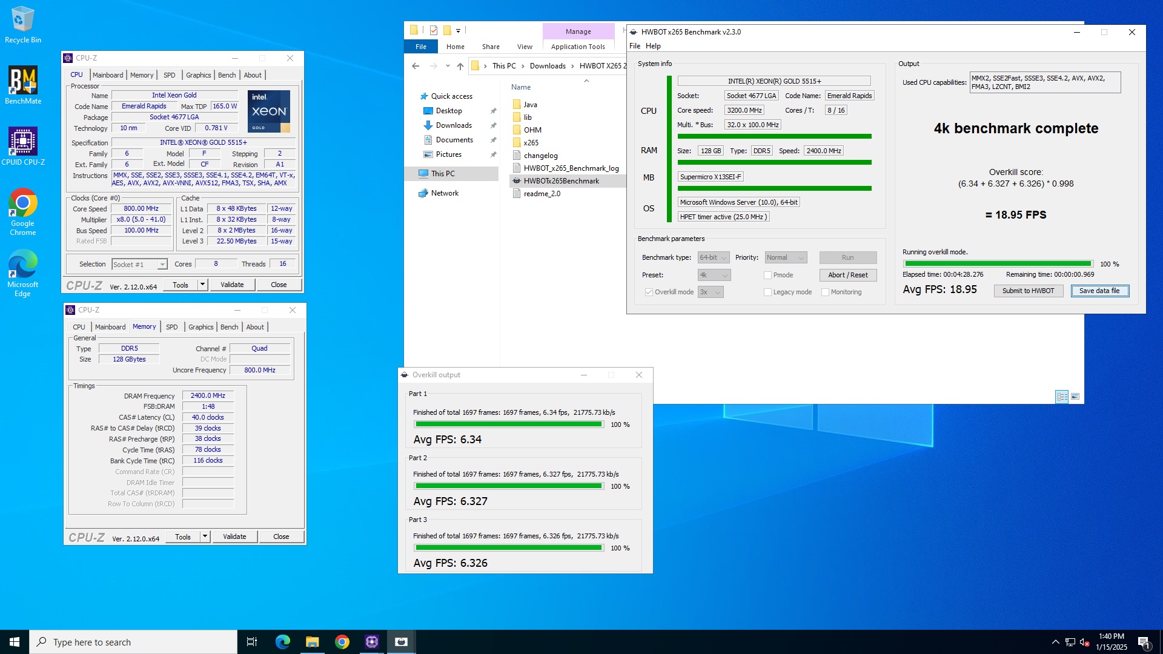Open CPUID CPU-Z desktop shortcut
Screen dimensions: 1163x654
click(x=23, y=146)
